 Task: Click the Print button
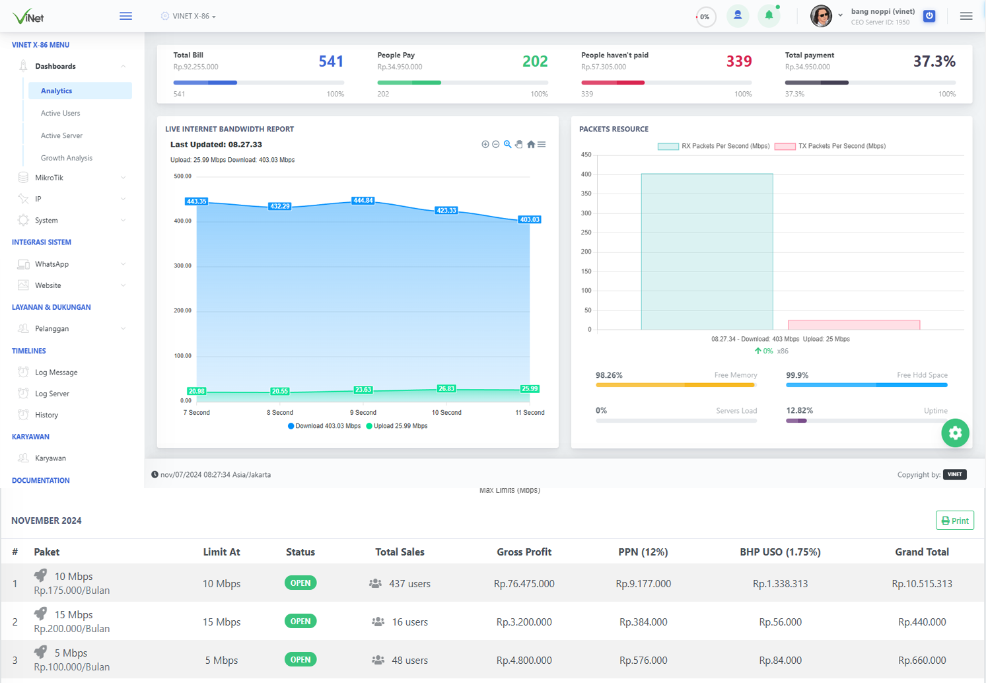pos(955,521)
